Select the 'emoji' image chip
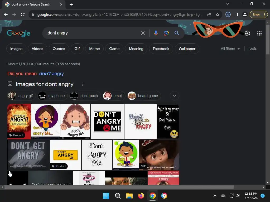Image resolution: width=270 pixels, height=202 pixels. point(114,96)
